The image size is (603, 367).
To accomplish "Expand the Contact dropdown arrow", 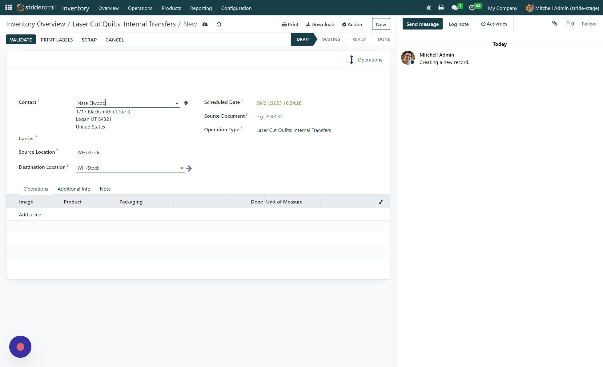I will click(x=177, y=103).
